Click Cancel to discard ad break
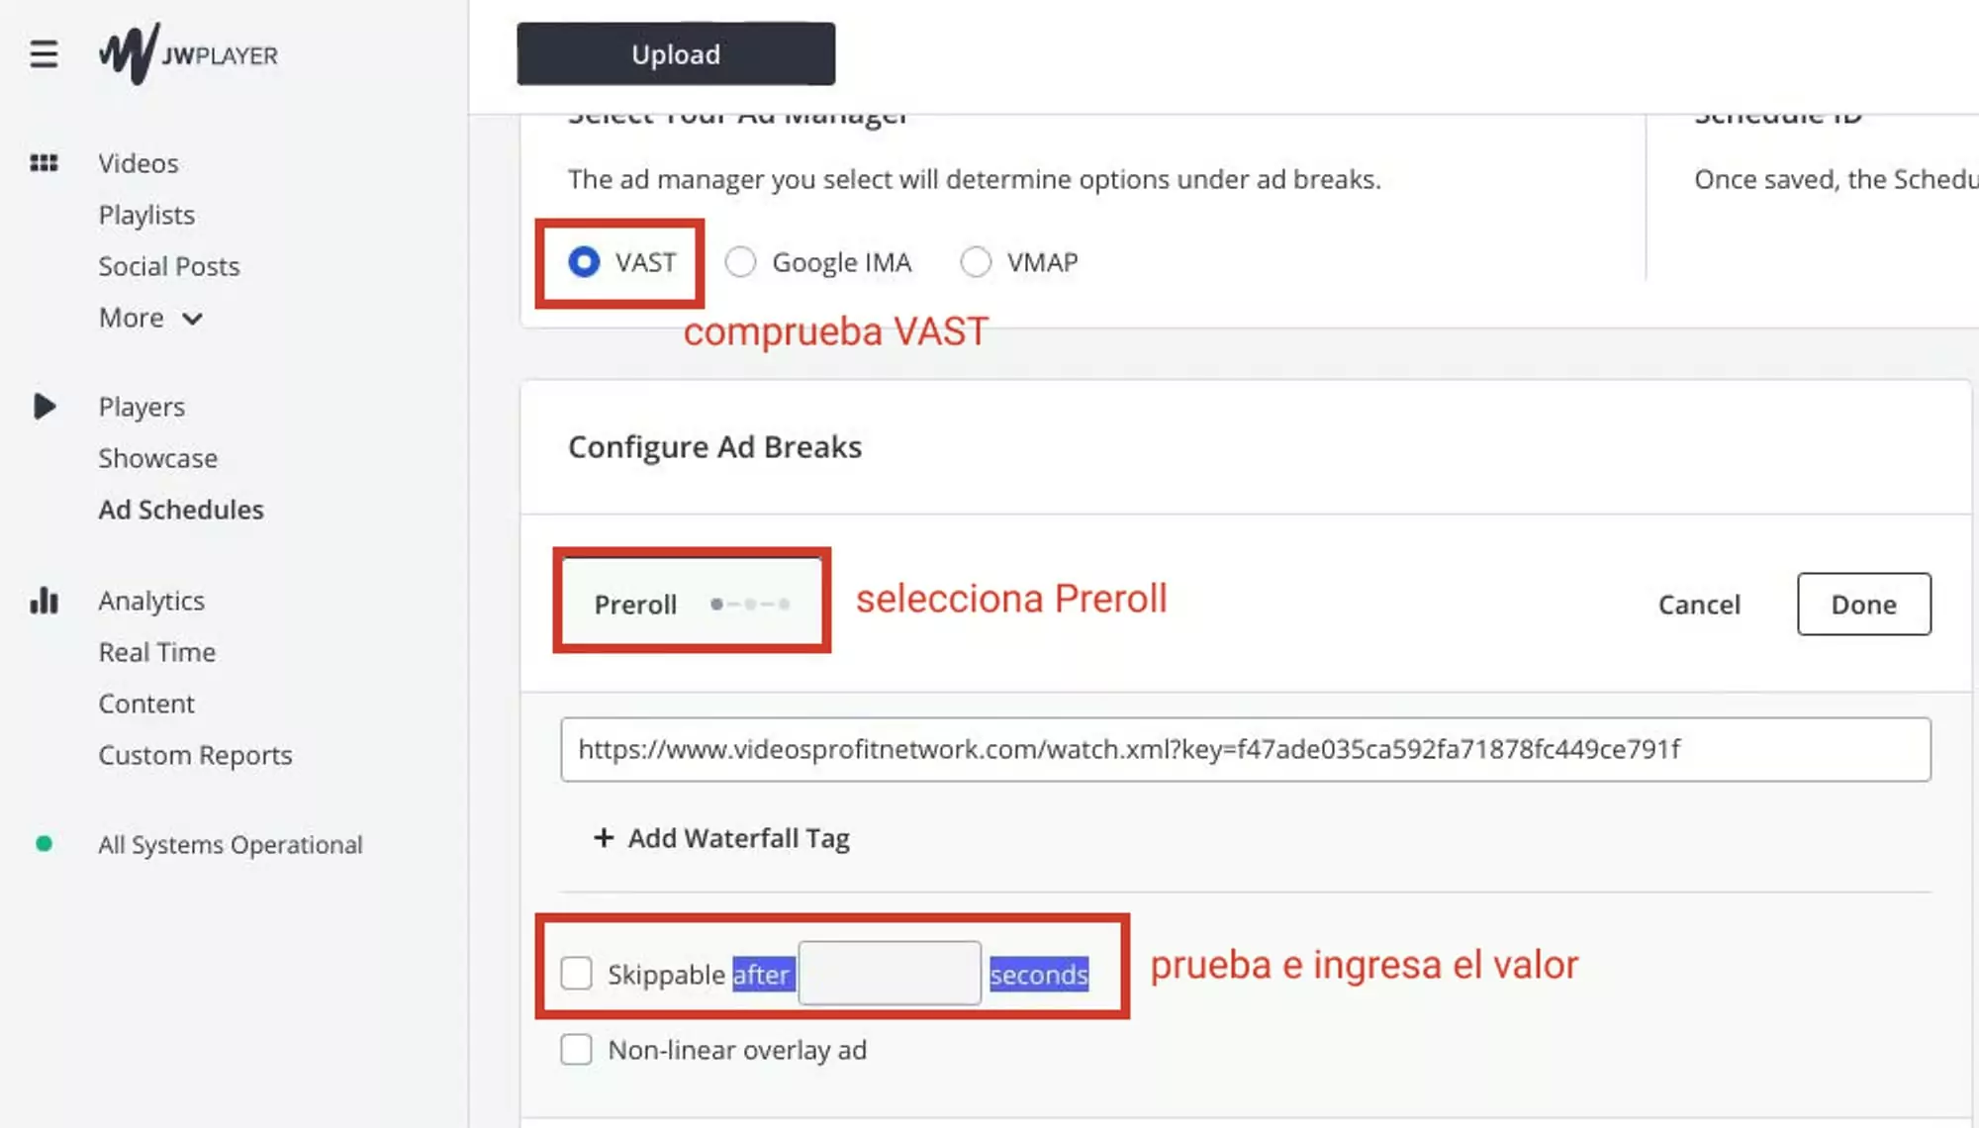The height and width of the screenshot is (1128, 1979). 1699,604
